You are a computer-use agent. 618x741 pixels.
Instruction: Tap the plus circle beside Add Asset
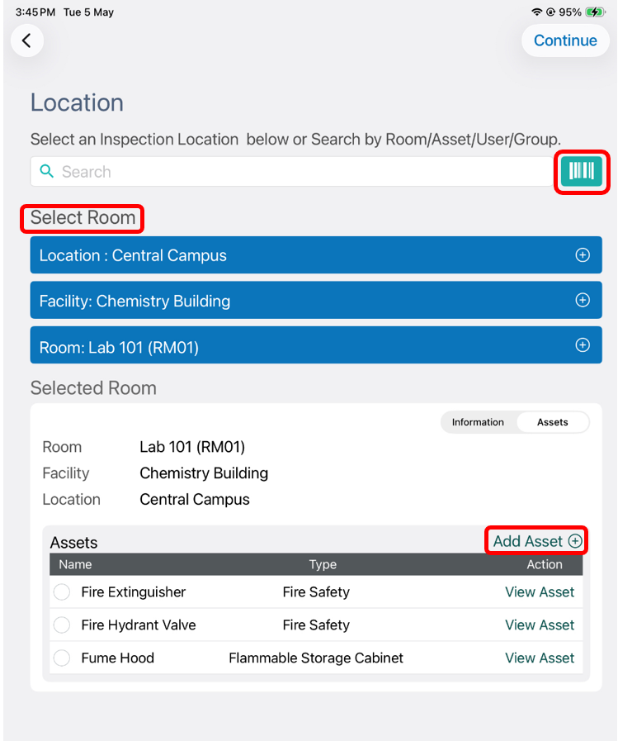pos(575,541)
